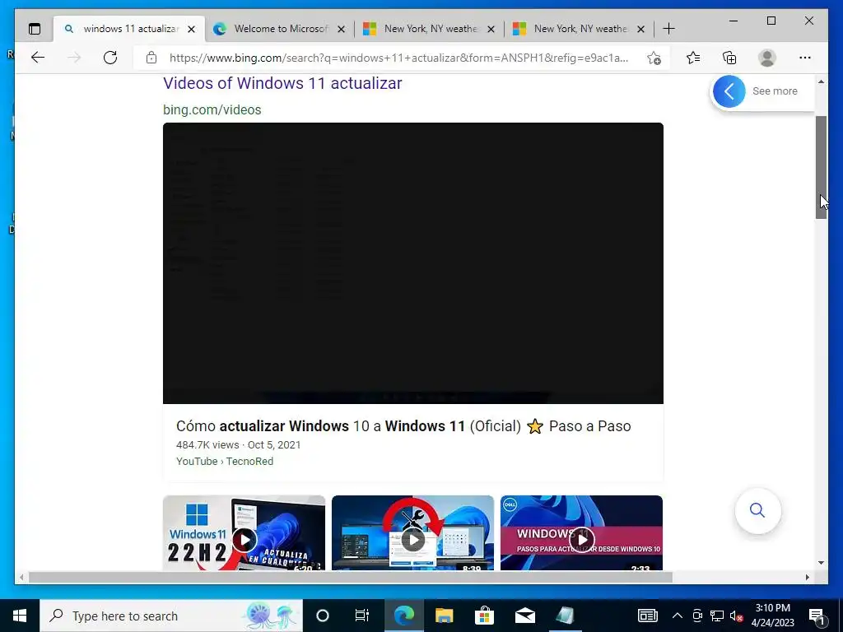The image size is (843, 632).
Task: Close the 'Welcome to Microsoft' tab
Action: (x=341, y=29)
